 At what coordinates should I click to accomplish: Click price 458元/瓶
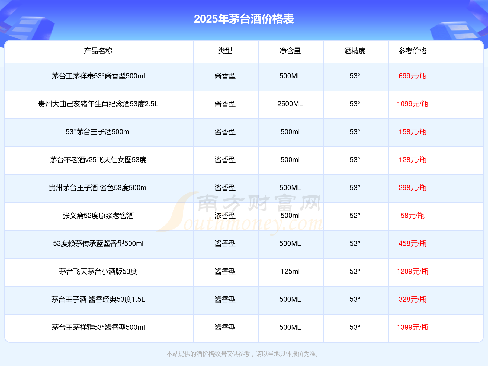click(x=413, y=243)
